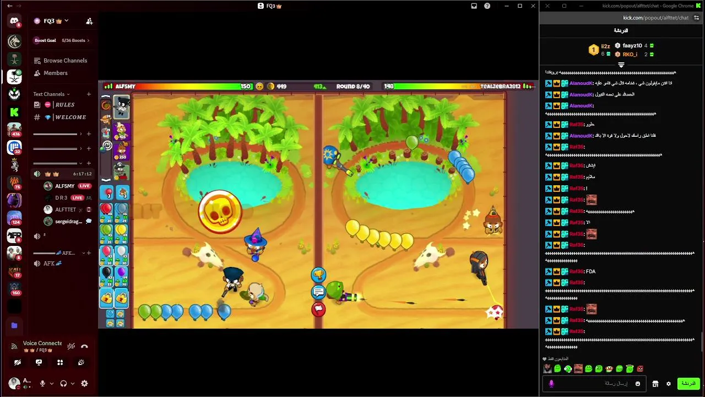705x397 pixels.
Task: Open Discord direct messages home icon
Action: pyautogui.click(x=14, y=22)
